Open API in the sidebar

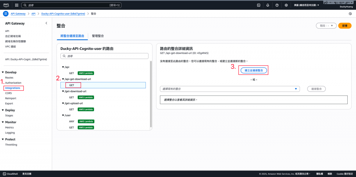(7, 31)
